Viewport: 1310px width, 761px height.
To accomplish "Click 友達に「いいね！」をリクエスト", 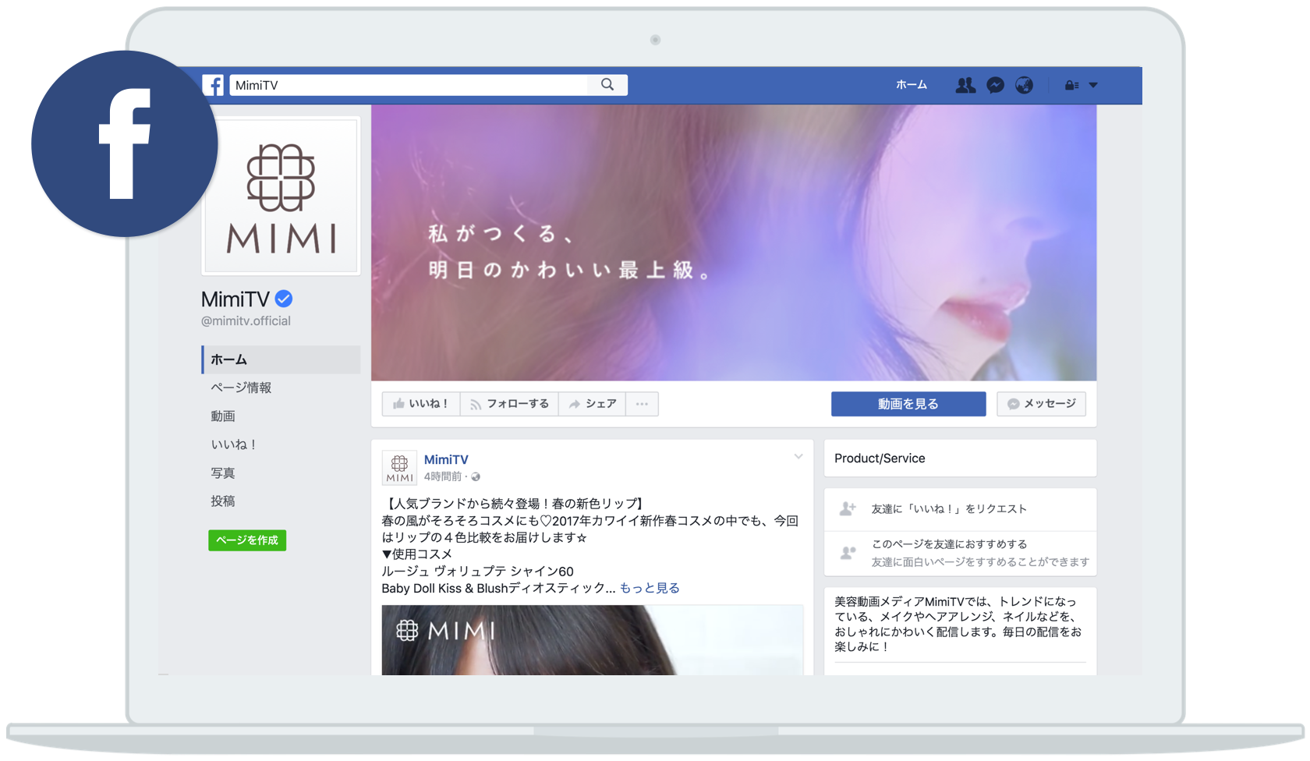I will pos(949,509).
